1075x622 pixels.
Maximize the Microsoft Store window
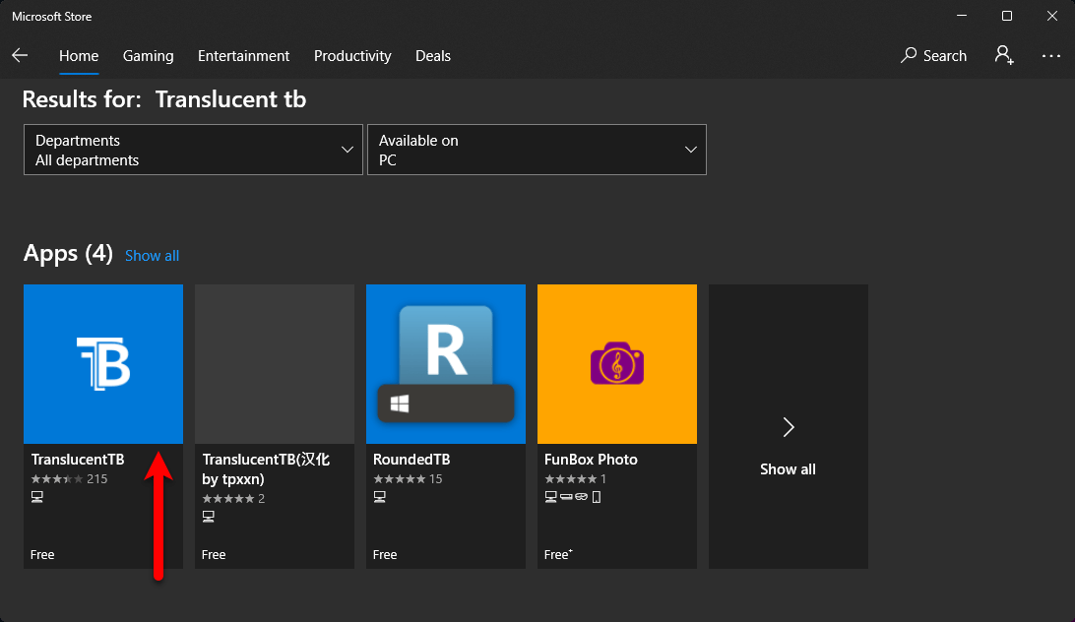coord(1007,16)
